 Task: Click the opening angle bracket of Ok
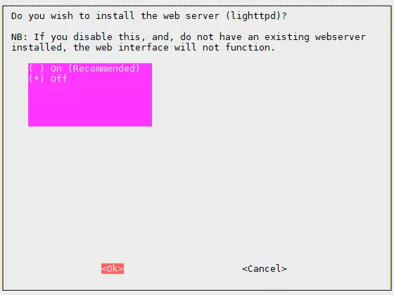104,268
